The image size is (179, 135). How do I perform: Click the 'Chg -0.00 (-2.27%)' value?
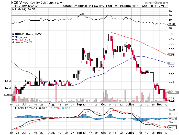(153, 6)
